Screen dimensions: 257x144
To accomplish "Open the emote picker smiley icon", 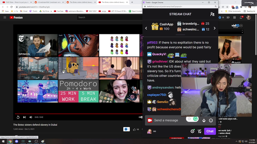I will (x=211, y=120).
